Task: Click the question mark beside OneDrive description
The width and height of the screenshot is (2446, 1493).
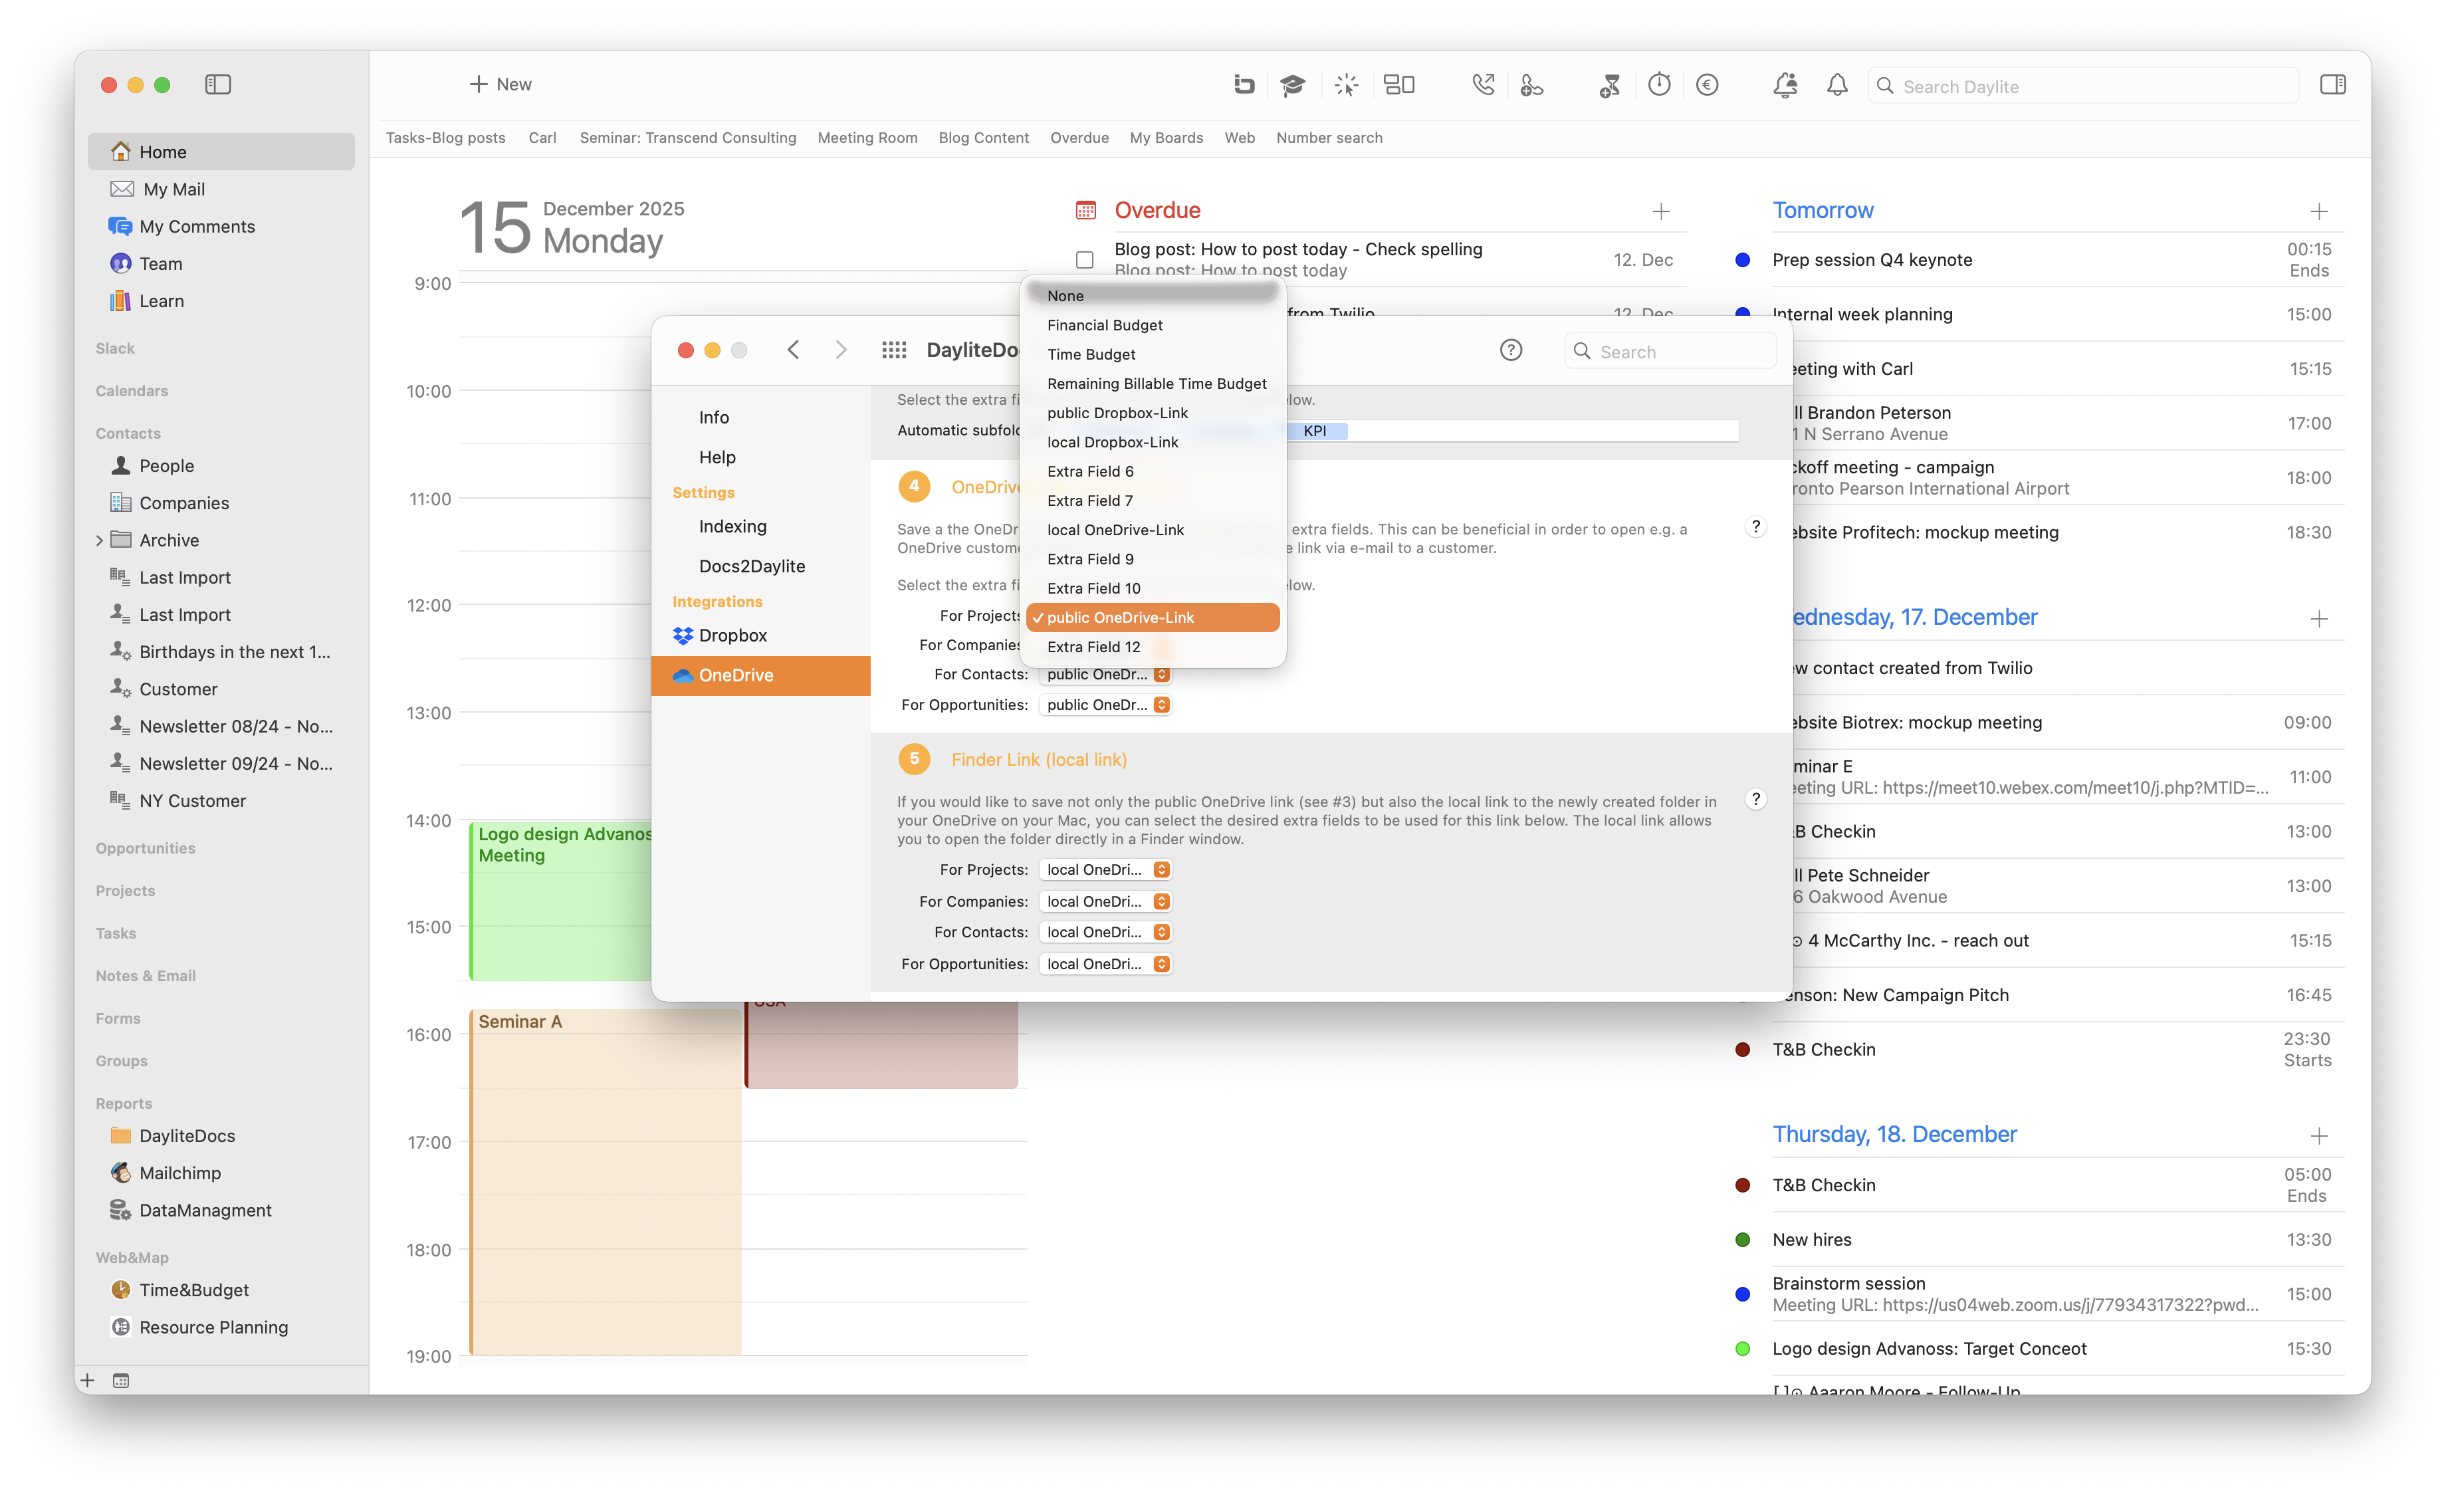Action: tap(1756, 527)
